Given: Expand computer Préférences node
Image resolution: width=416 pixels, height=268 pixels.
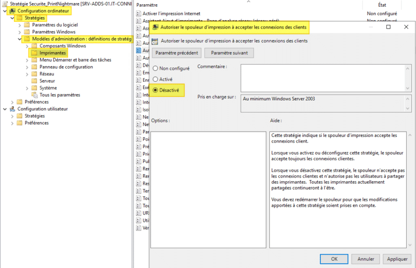Looking at the screenshot, I should pos(12,102).
